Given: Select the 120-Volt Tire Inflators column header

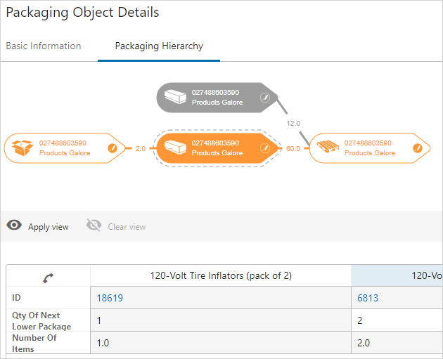Looking at the screenshot, I should pyautogui.click(x=221, y=276).
